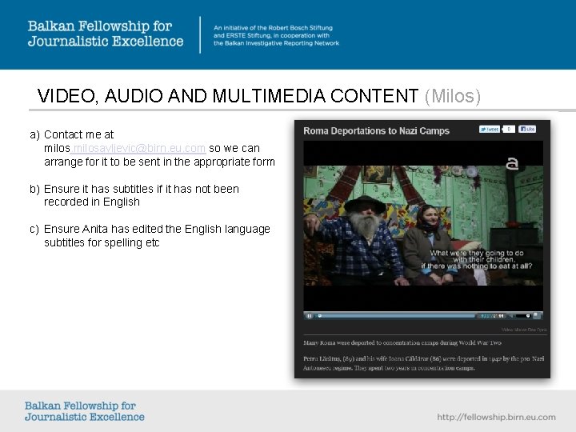Share the video with the Tweet button
576x432 pixels.
pyautogui.click(x=490, y=130)
